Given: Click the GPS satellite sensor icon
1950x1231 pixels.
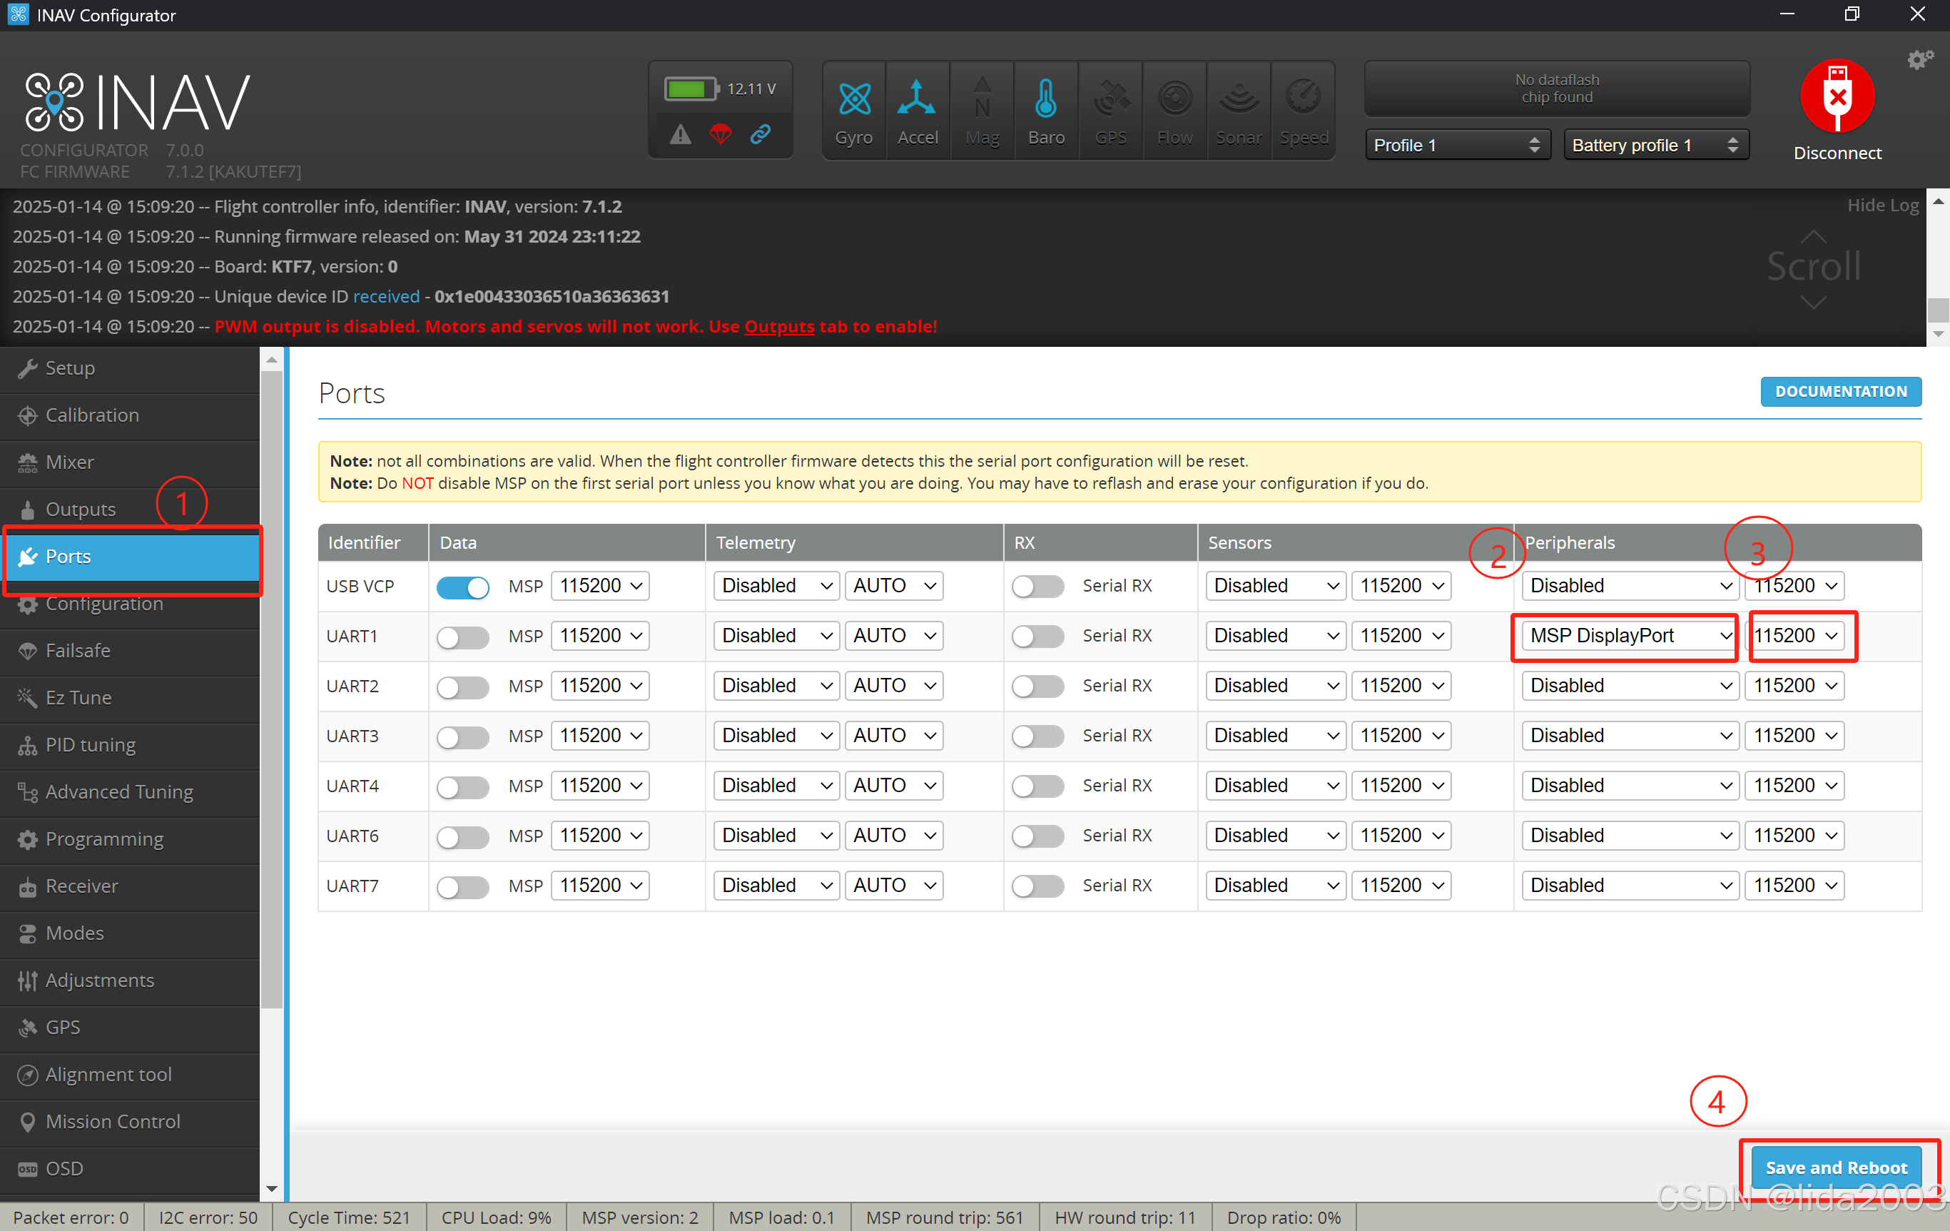Looking at the screenshot, I should pyautogui.click(x=1110, y=101).
